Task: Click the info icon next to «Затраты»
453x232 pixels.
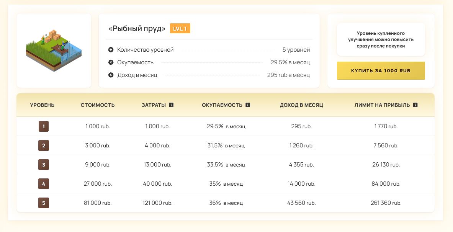Action: click(x=171, y=105)
